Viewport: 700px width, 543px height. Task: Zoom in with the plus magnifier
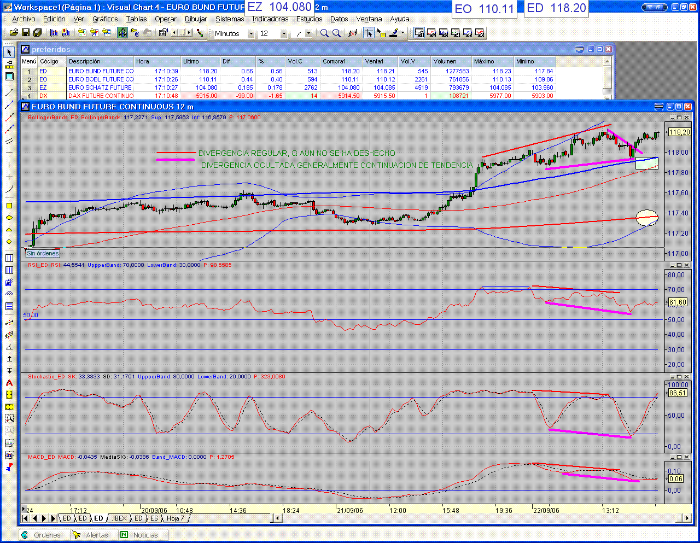[336, 33]
